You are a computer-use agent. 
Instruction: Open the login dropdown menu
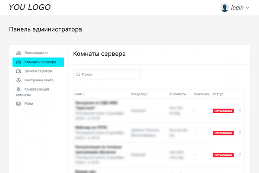click(x=239, y=8)
